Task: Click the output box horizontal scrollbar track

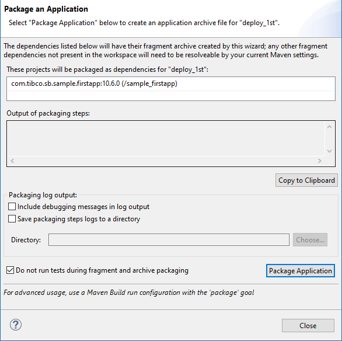Action: pos(166,161)
